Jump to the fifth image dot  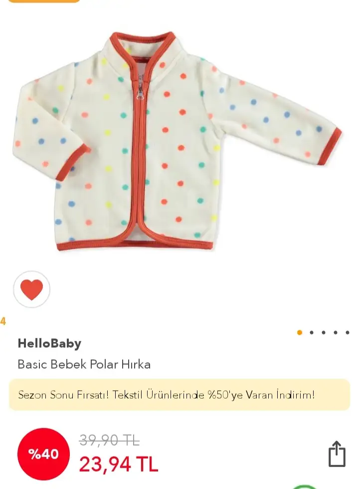pos(347,333)
